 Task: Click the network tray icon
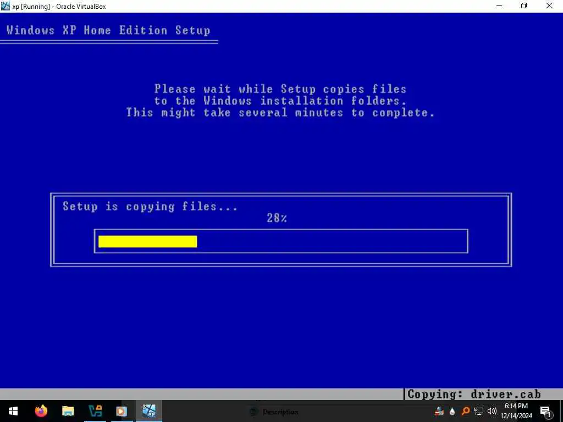[479, 411]
